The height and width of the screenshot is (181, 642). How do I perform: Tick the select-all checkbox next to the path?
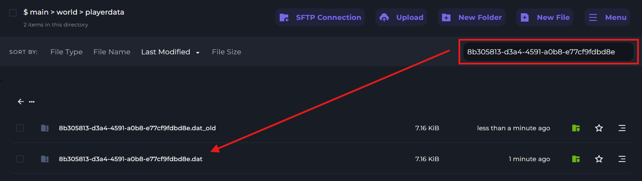tap(13, 13)
